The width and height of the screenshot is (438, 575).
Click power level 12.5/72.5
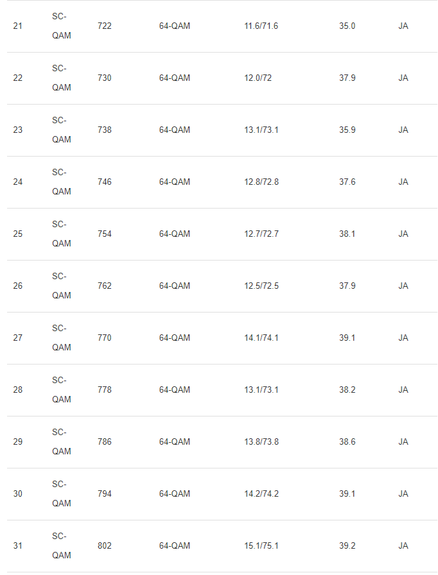(261, 286)
